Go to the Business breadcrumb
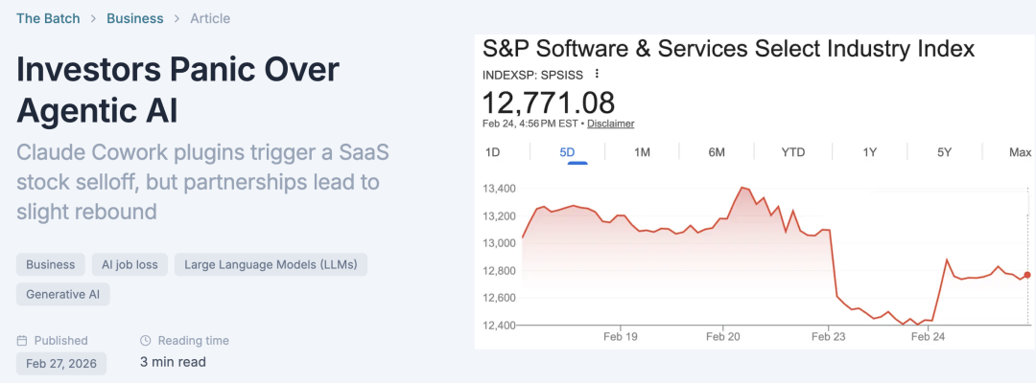This screenshot has width=1036, height=383. click(x=135, y=18)
